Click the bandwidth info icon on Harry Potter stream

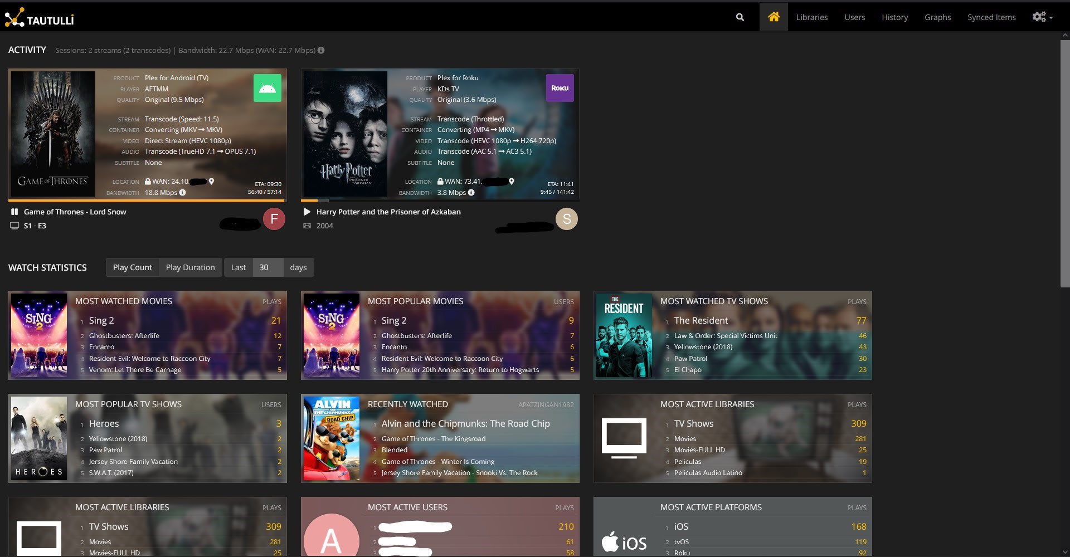pyautogui.click(x=470, y=192)
